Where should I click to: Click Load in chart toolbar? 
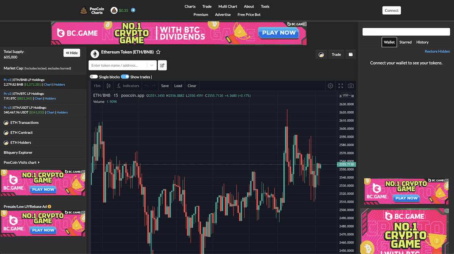178,86
